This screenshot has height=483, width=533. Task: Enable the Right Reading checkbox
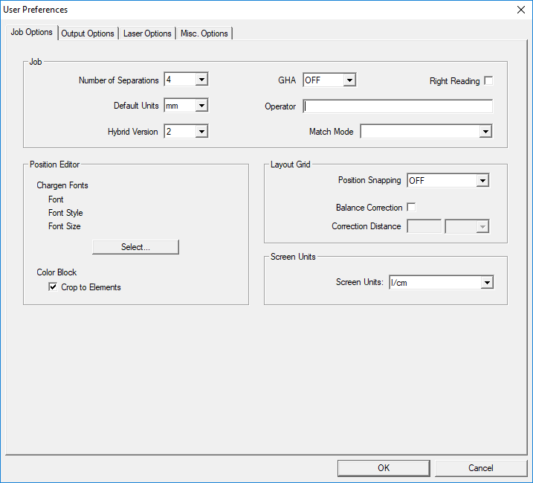(x=488, y=80)
